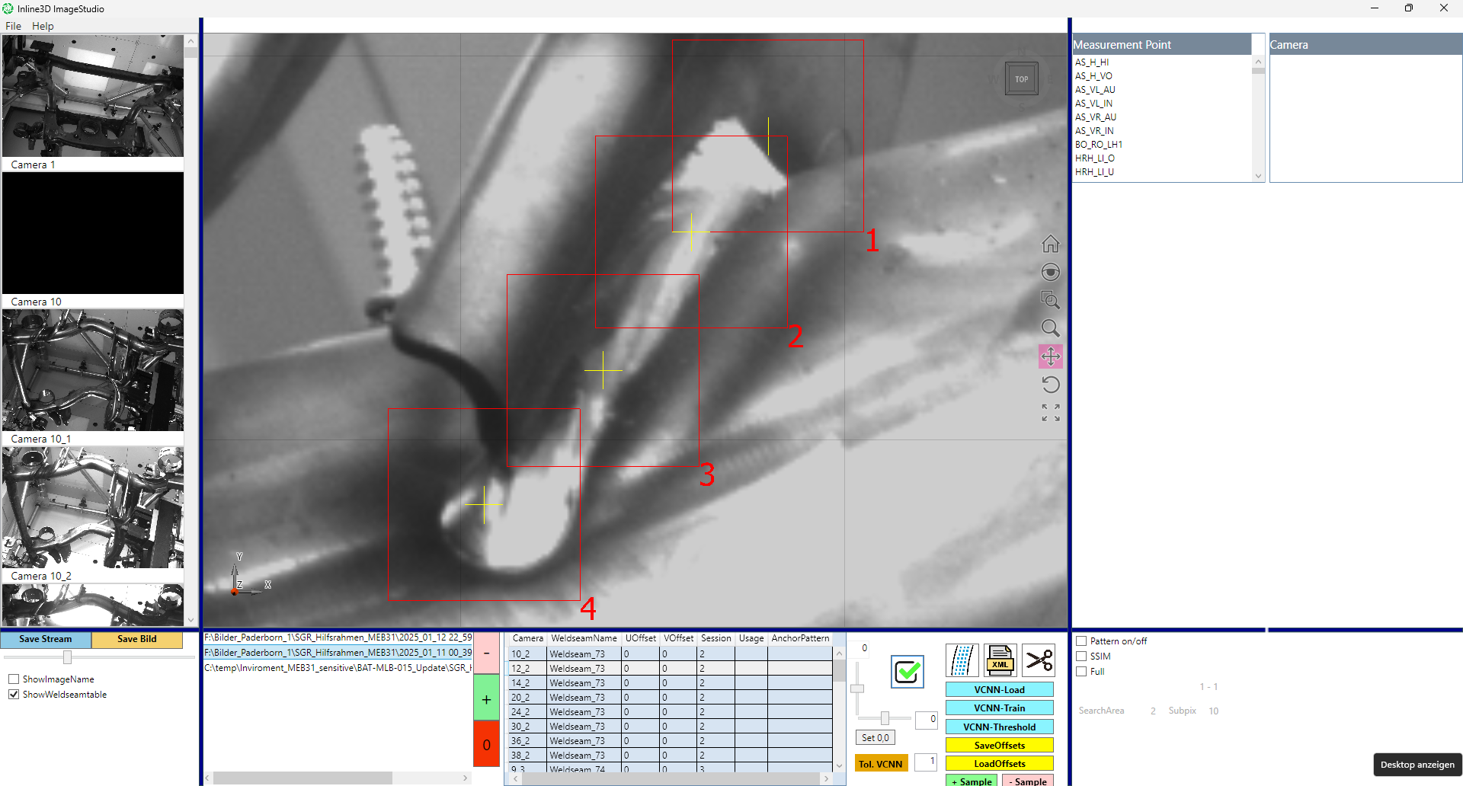Click the home view icon

[1051, 244]
